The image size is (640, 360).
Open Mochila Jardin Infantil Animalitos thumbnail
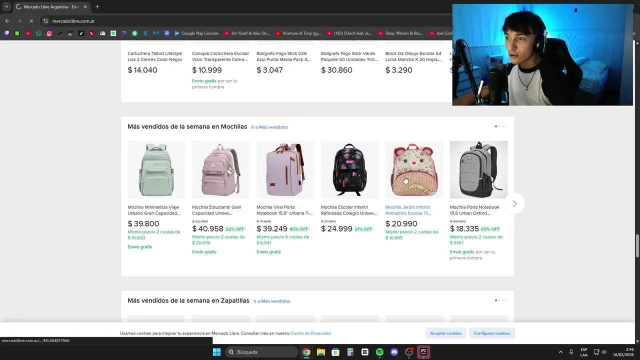[x=414, y=169]
